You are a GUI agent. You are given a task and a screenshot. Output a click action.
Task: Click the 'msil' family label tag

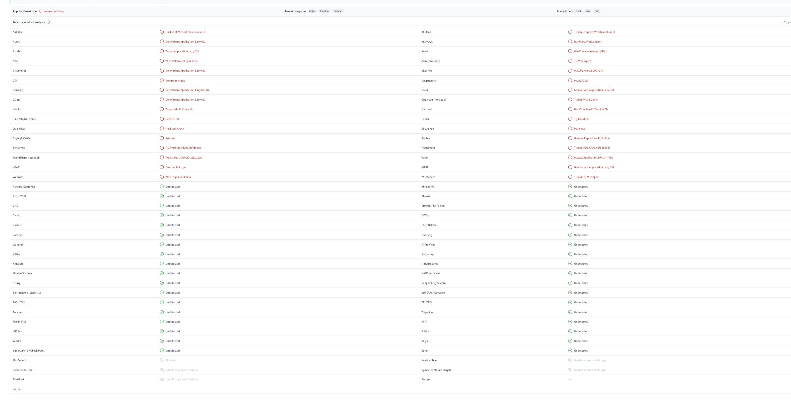[x=597, y=11]
